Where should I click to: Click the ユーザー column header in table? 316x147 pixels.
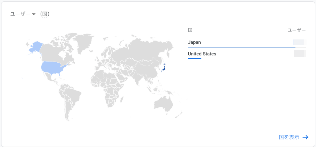(x=297, y=30)
